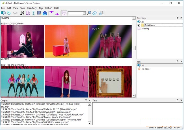Open the Help menu
Image resolution: width=184 pixels, height=130 pixels.
pos(57,8)
